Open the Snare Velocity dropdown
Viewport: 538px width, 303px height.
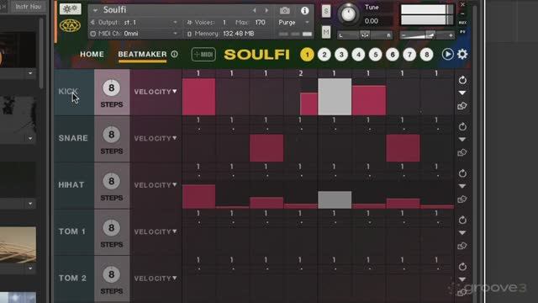pyautogui.click(x=156, y=138)
